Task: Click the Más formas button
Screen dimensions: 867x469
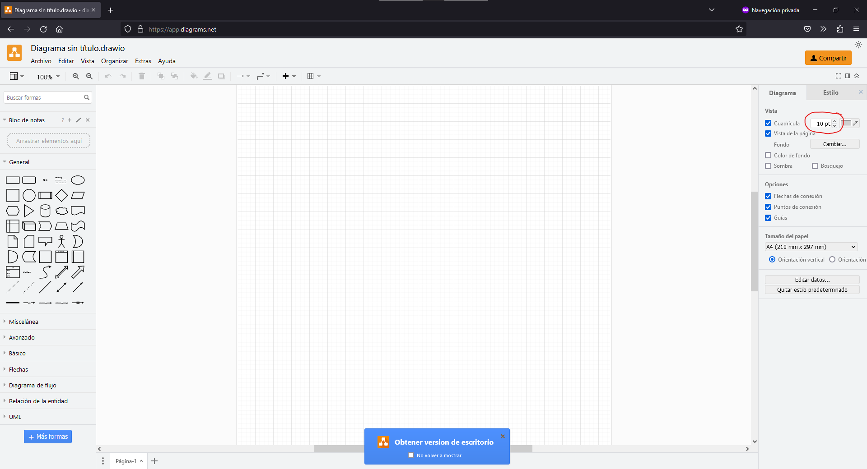Action: [48, 437]
